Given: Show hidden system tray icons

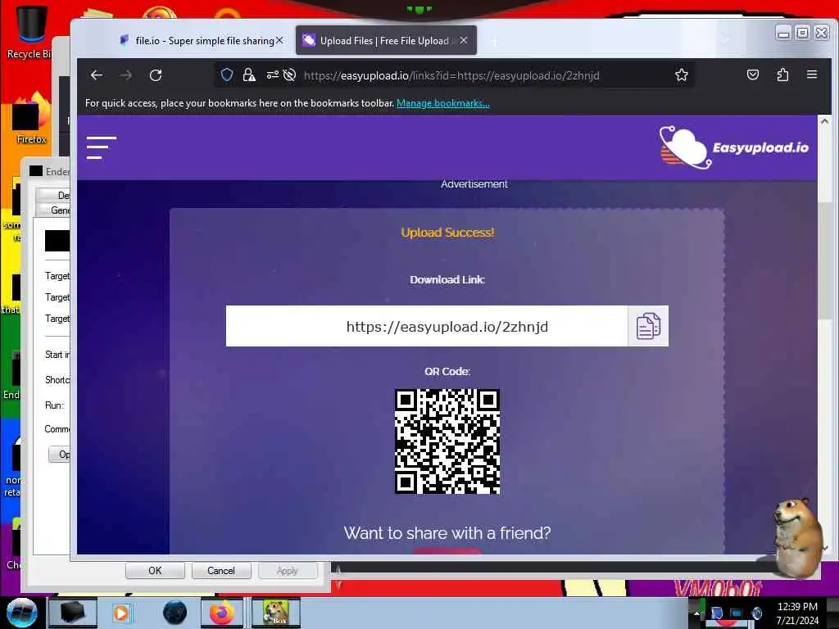Looking at the screenshot, I should click(696, 613).
